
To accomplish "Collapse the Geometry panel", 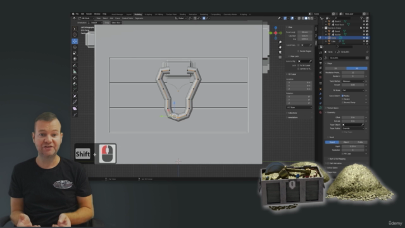I will (331, 113).
